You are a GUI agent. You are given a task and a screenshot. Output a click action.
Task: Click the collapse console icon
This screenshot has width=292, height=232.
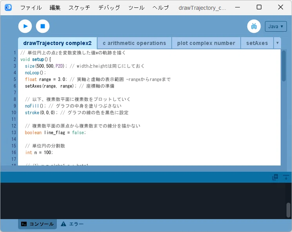pos(286,177)
